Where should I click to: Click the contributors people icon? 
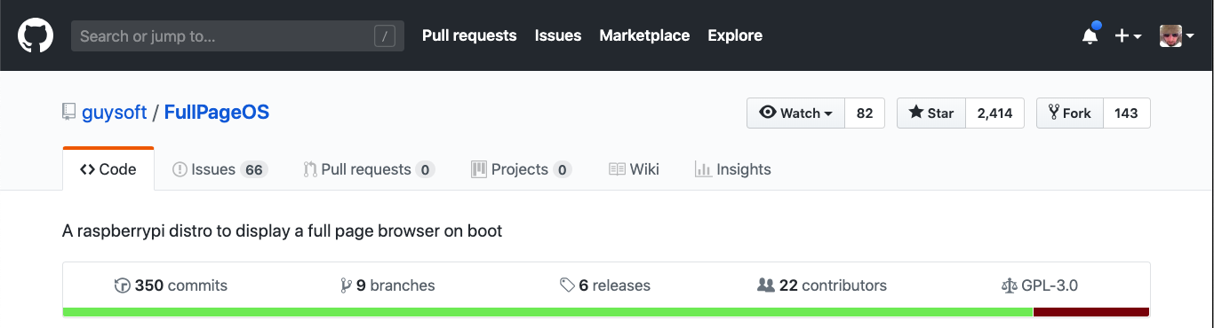click(765, 285)
